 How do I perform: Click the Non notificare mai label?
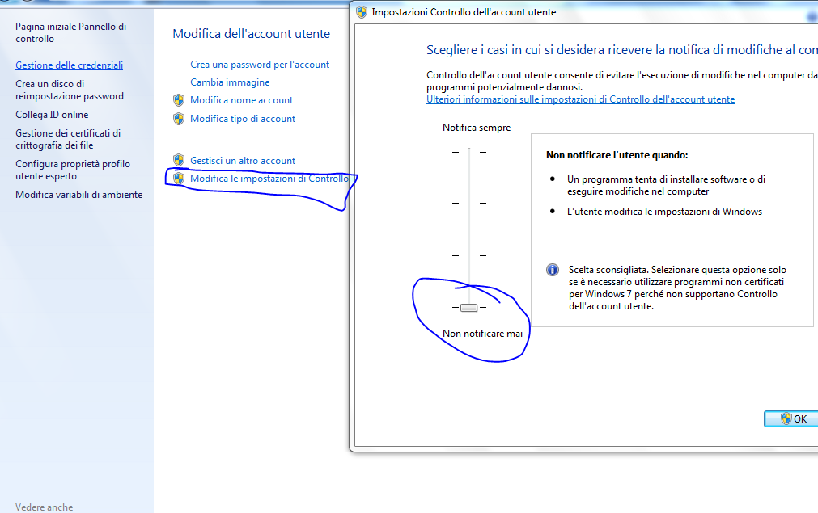tap(482, 334)
